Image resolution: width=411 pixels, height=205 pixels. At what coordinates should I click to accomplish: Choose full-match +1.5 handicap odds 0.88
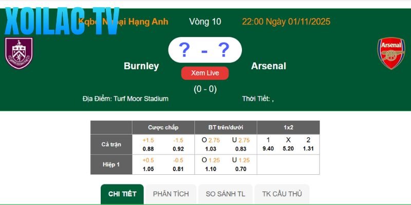coord(148,149)
